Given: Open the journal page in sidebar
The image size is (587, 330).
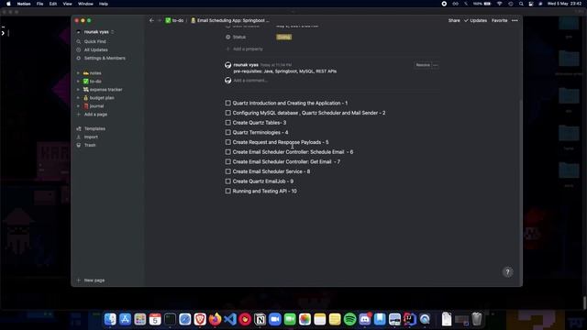Looking at the screenshot, I should (96, 106).
